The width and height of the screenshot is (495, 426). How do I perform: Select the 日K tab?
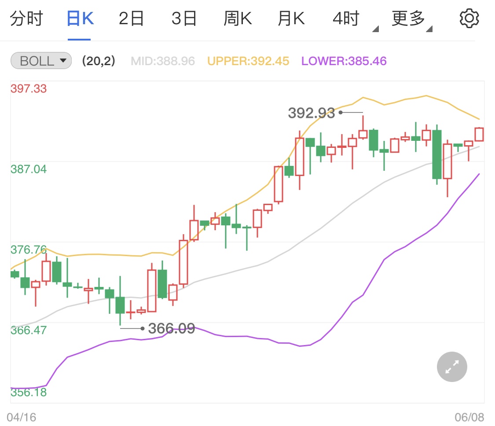(x=80, y=18)
